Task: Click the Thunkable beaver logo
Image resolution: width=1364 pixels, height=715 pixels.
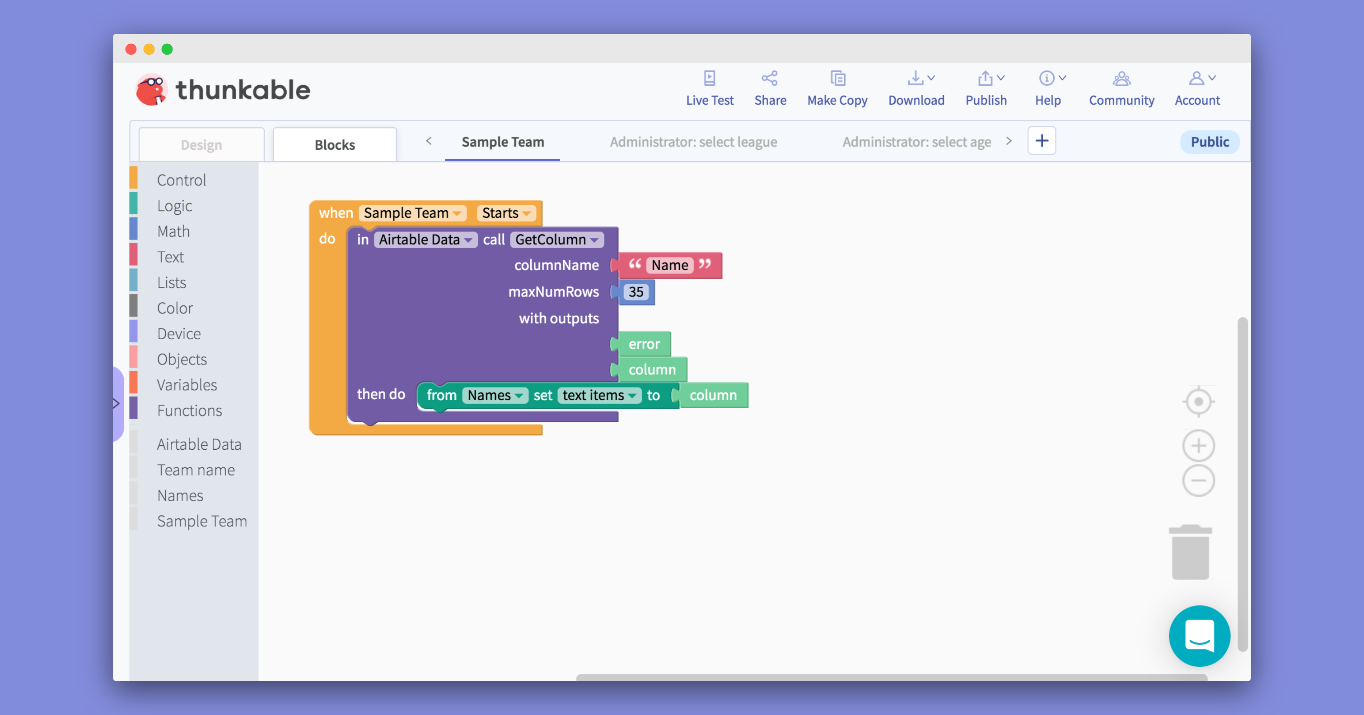Action: point(152,89)
